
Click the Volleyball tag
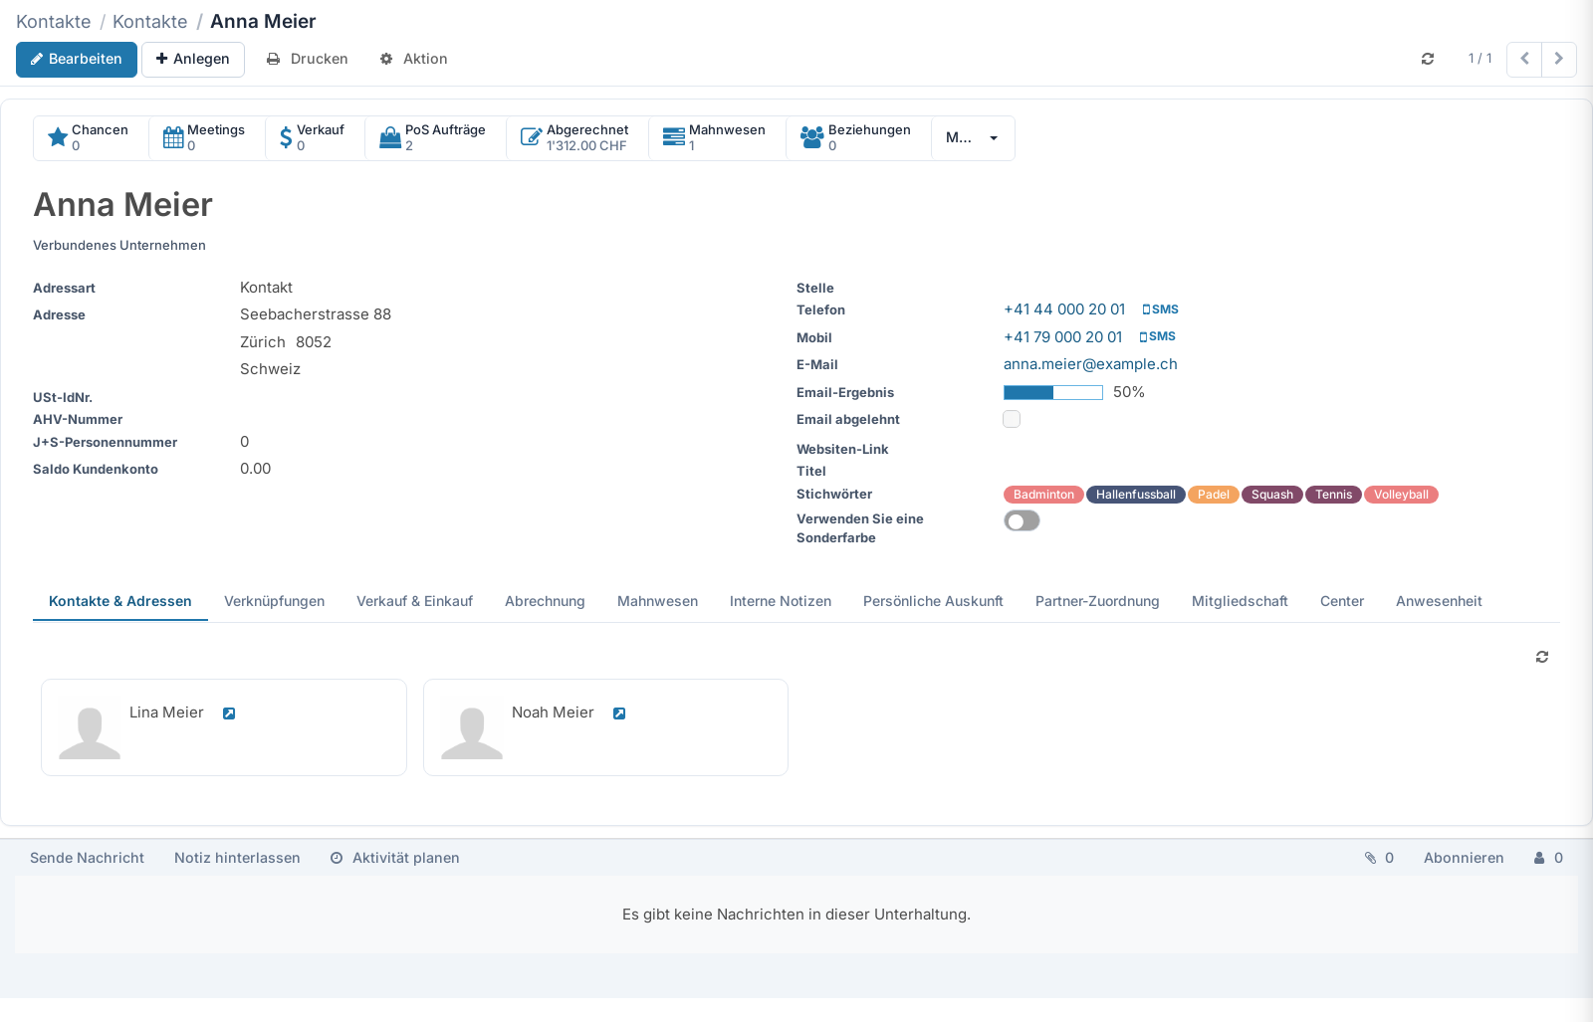tap(1402, 495)
